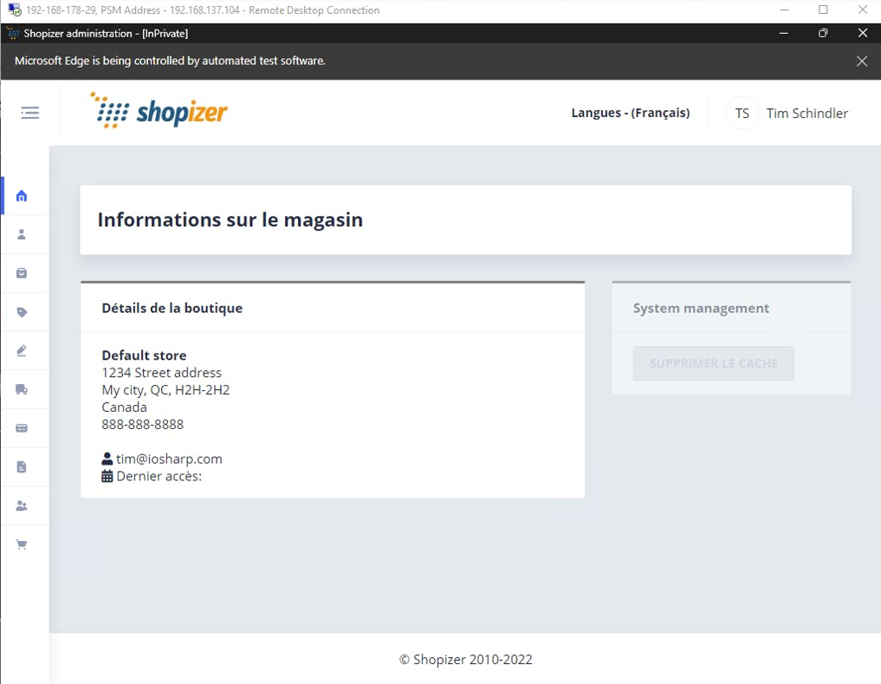Select the tag icon for categories
Screen dimensions: 881x684
[x=23, y=311]
